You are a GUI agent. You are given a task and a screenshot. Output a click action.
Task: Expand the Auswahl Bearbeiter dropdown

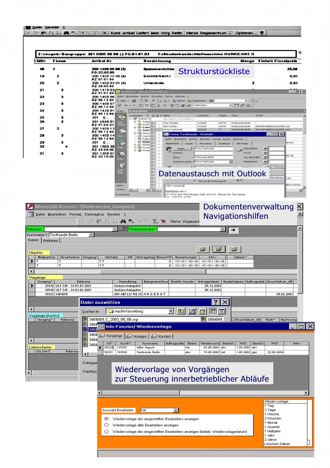coord(176,410)
